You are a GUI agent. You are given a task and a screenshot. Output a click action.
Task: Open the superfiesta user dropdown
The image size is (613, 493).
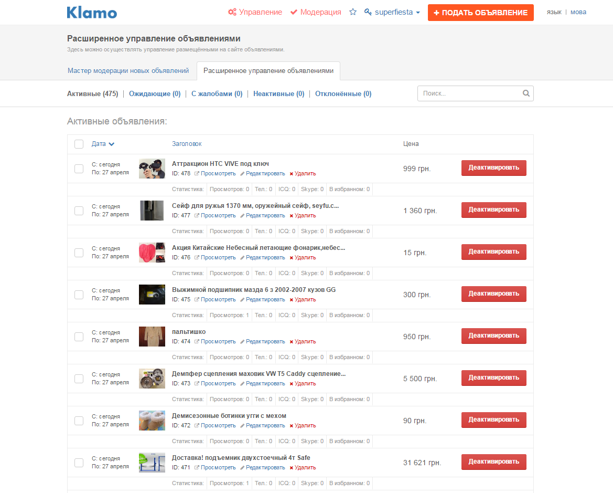click(392, 12)
